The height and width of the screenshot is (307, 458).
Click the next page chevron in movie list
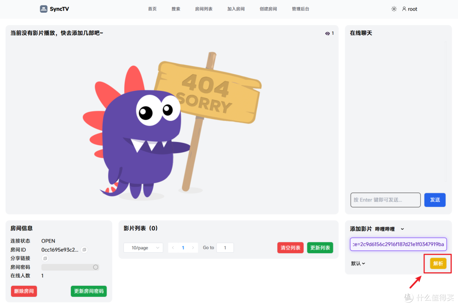coord(193,247)
